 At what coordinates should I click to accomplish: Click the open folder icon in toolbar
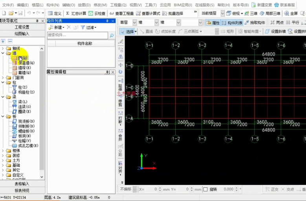11,13
